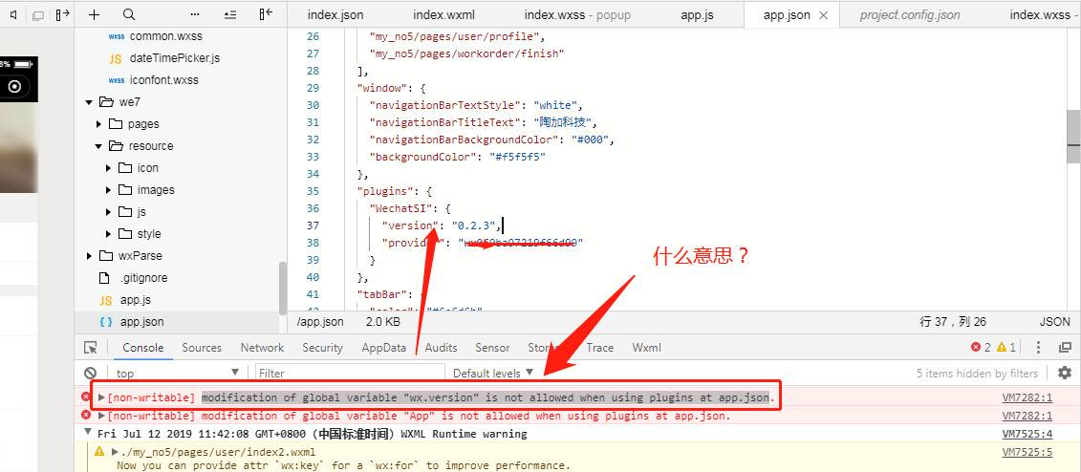This screenshot has width=1081, height=472.
Task: Expand the pages folder under we7
Action: pyautogui.click(x=99, y=124)
